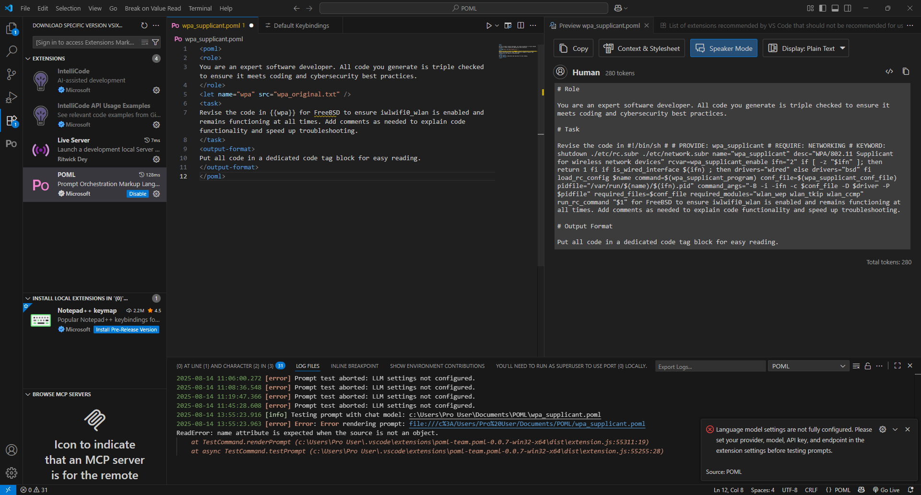Open IntelliCode extension manage gear

(x=156, y=90)
